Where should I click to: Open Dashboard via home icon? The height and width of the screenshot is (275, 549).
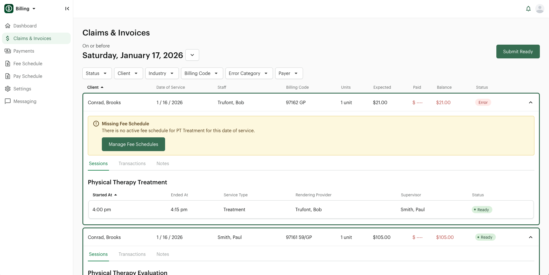(x=8, y=26)
